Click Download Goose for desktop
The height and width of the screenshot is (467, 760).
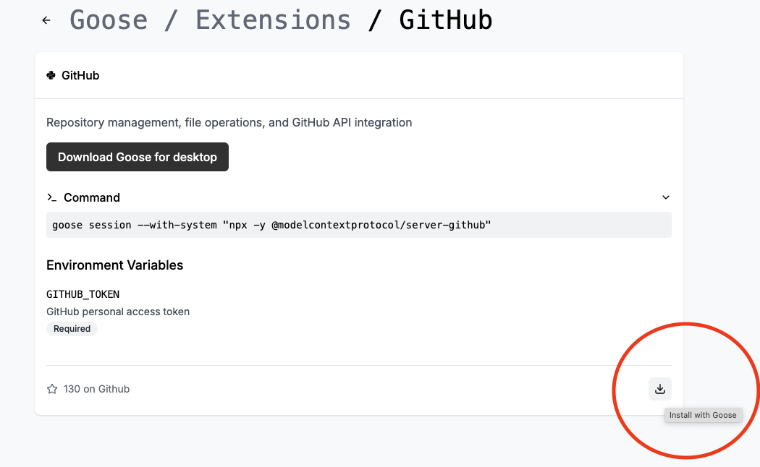137,157
